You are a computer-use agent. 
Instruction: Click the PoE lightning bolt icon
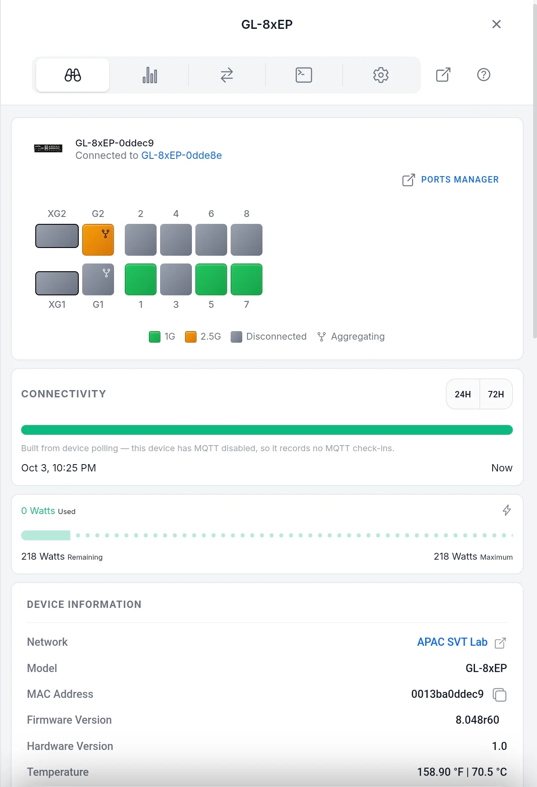[x=507, y=510]
